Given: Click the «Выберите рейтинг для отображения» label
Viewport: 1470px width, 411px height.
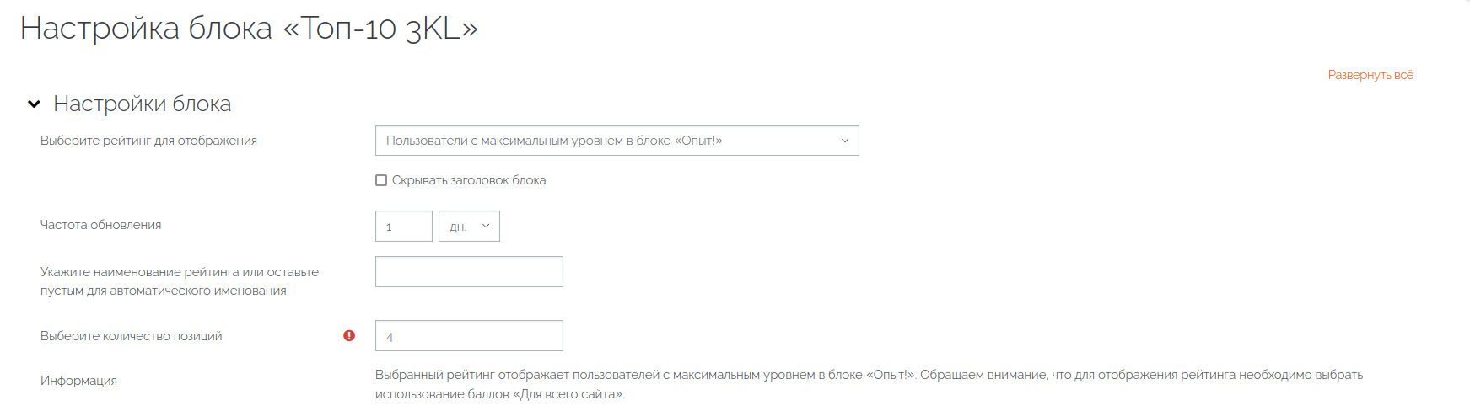Looking at the screenshot, I should [x=148, y=141].
